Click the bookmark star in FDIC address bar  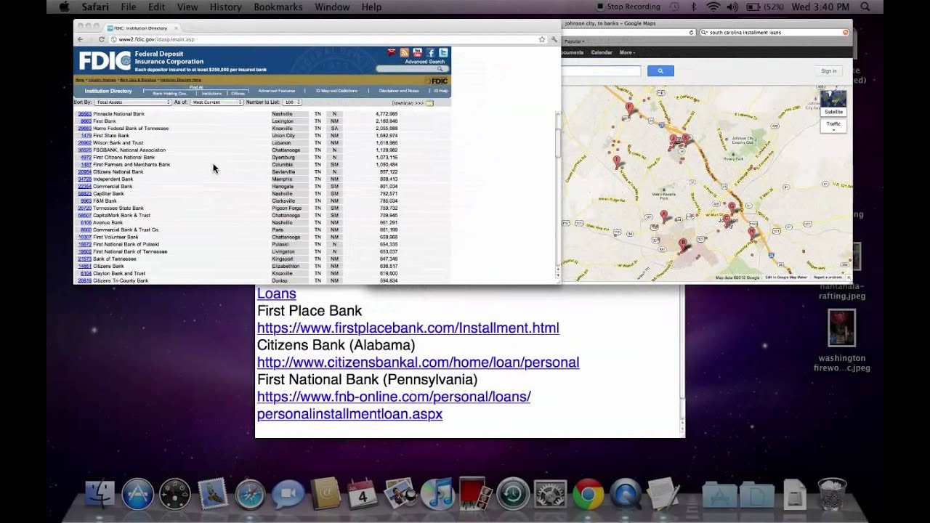(542, 39)
